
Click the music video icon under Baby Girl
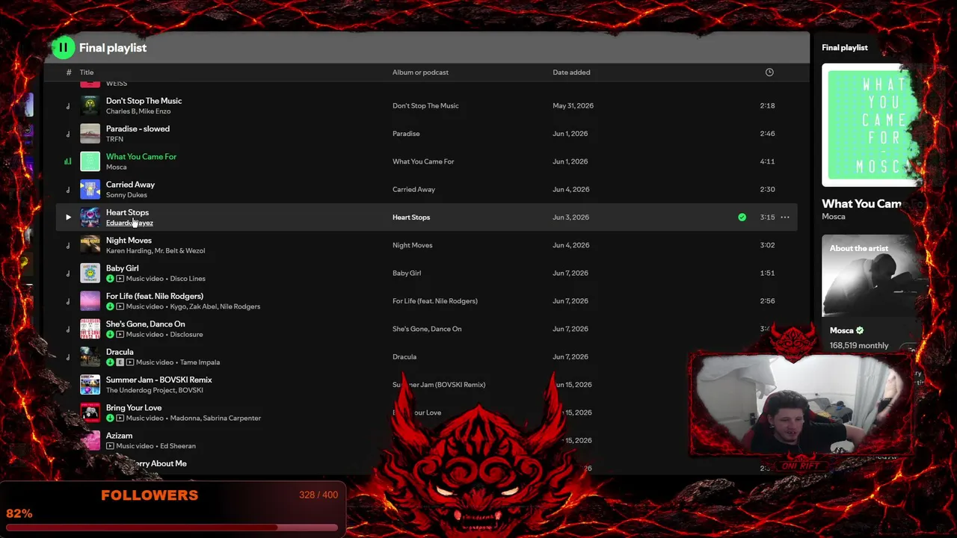[x=120, y=279]
